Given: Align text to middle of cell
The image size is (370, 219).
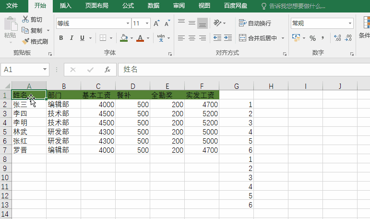Looking at the screenshot, I should [x=192, y=23].
